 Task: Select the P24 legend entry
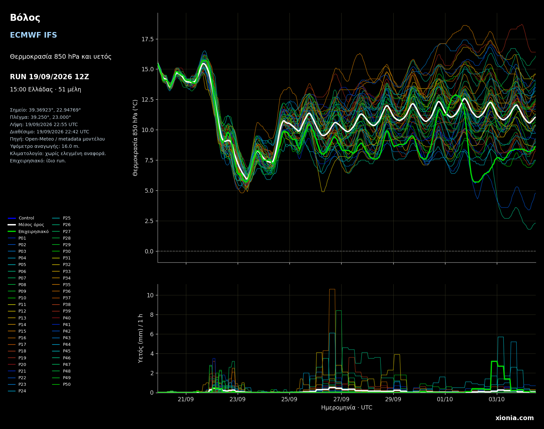(x=17, y=391)
